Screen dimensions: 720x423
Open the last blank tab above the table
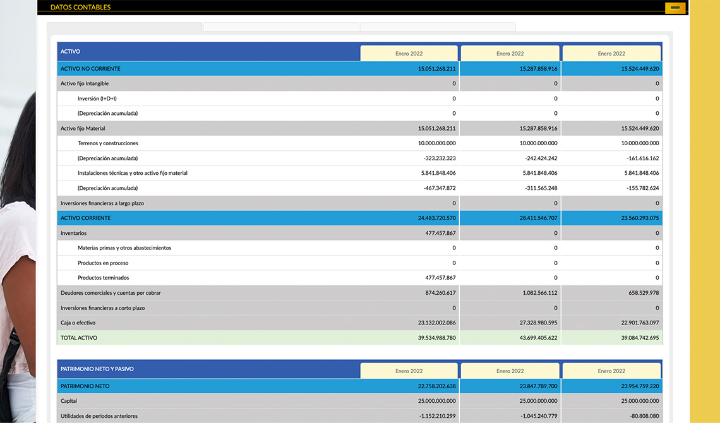[x=438, y=27]
